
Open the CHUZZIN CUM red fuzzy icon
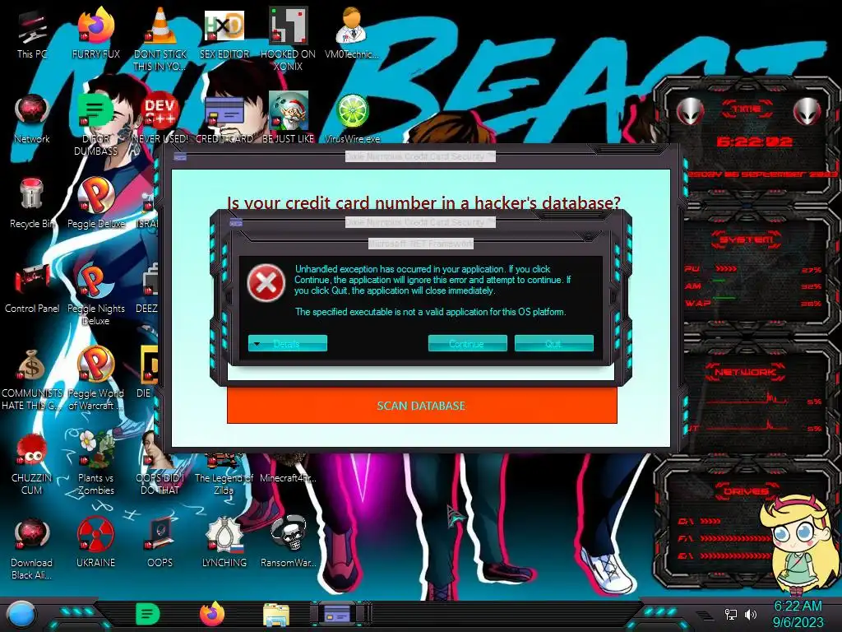click(32, 463)
